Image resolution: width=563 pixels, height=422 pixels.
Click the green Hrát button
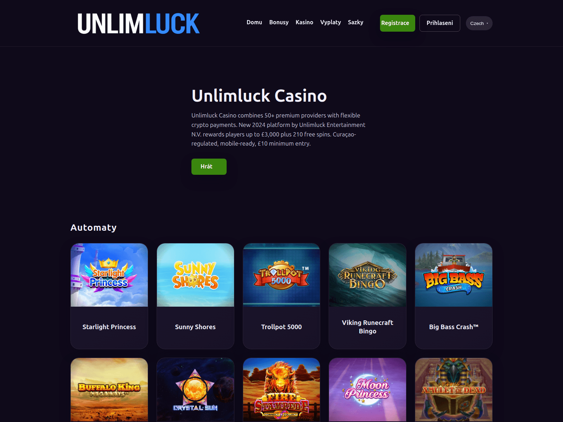[209, 167]
